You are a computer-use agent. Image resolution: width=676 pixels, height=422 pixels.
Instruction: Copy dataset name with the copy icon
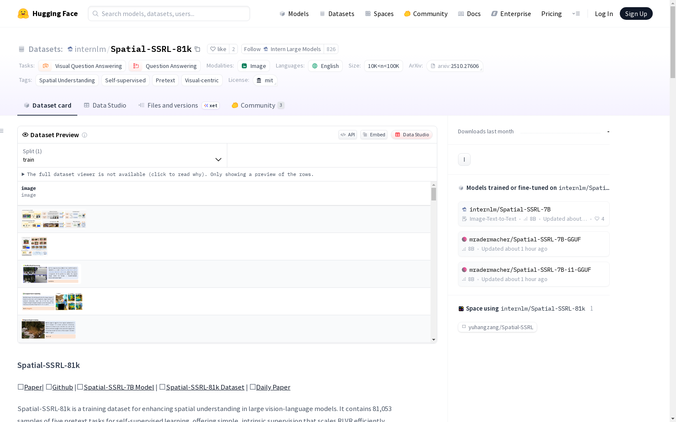click(x=197, y=49)
